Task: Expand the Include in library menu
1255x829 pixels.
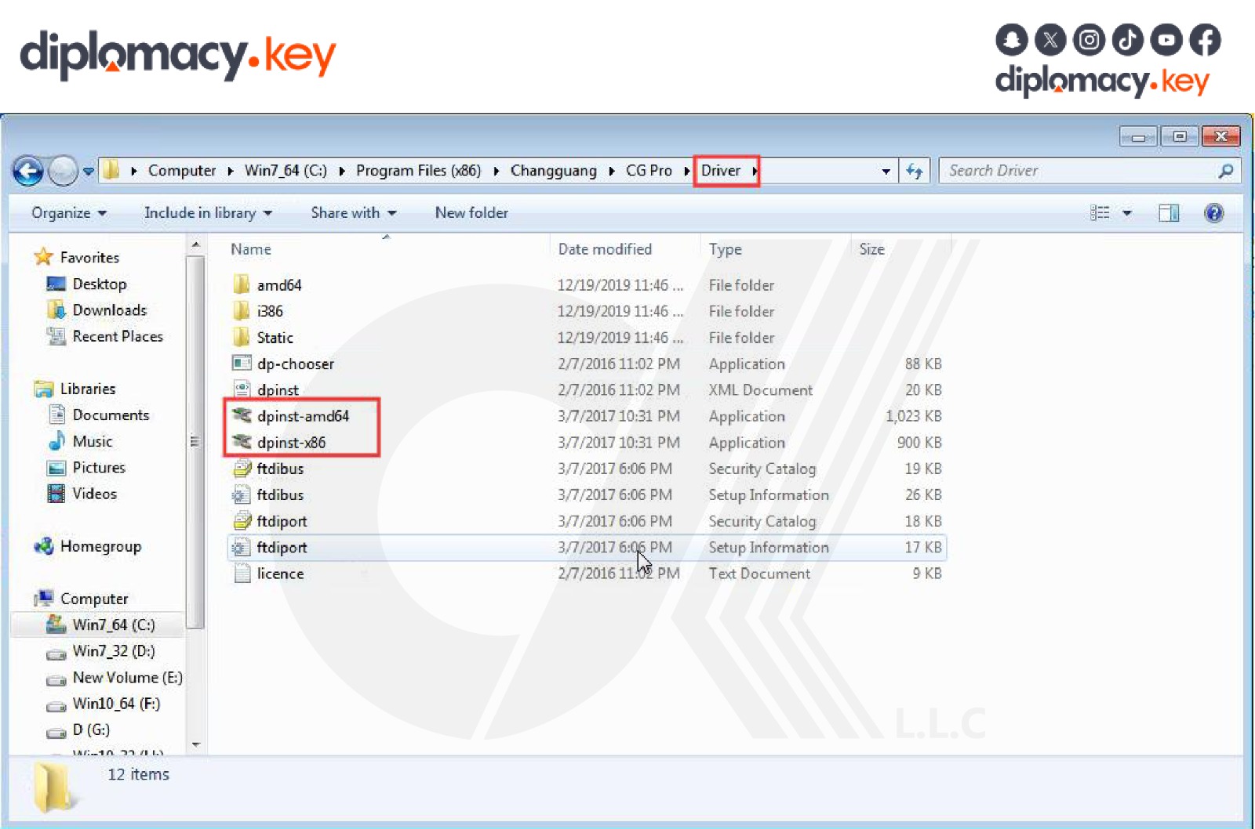Action: tap(208, 213)
